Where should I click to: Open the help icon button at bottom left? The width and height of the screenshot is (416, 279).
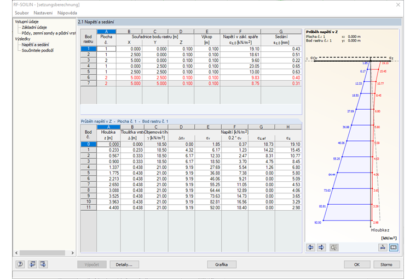tap(20, 264)
